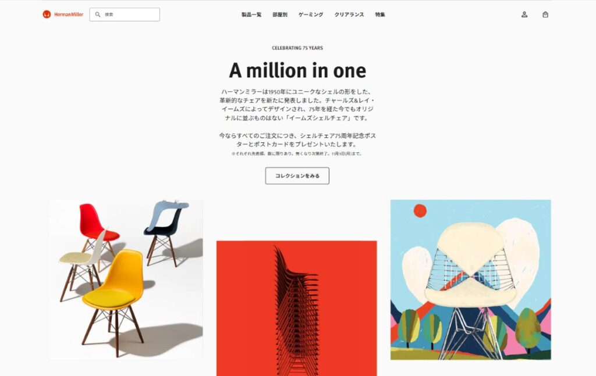The image size is (596, 376).
Task: Select the ゲーミング menu item
Action: [x=311, y=15]
